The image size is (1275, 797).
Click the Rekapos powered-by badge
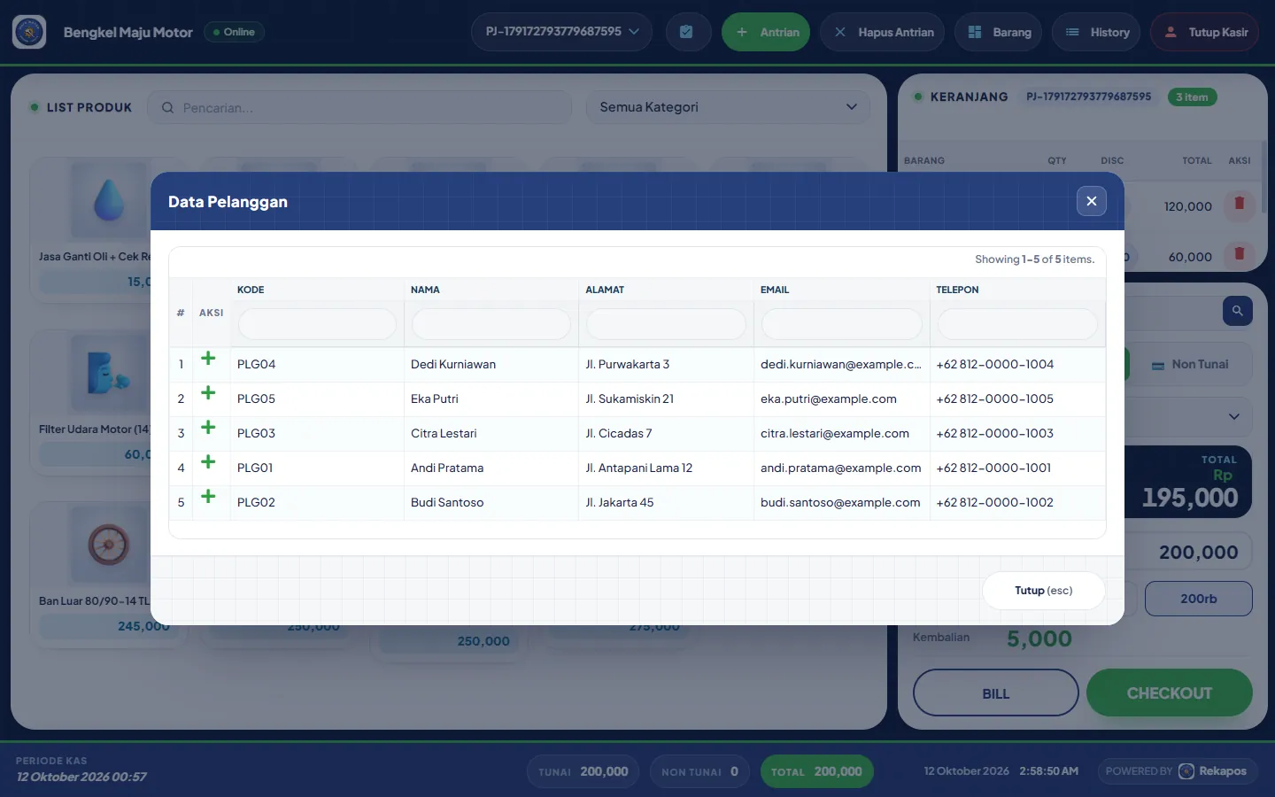pyautogui.click(x=1176, y=771)
